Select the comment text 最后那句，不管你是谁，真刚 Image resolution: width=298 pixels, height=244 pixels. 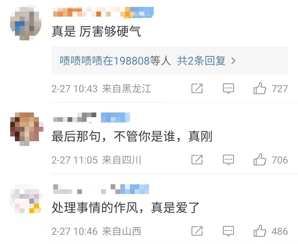(x=132, y=136)
